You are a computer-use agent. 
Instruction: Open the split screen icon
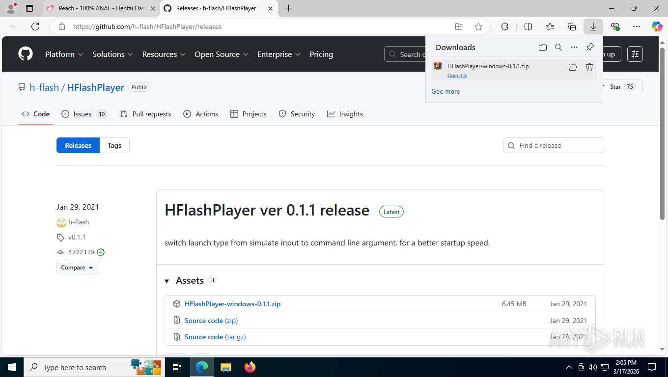528,27
